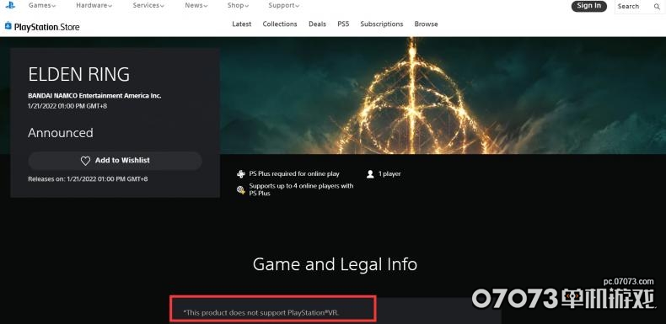This screenshot has height=324, width=666.
Task: Click the heart icon in Add to Wishlist
Action: (85, 161)
